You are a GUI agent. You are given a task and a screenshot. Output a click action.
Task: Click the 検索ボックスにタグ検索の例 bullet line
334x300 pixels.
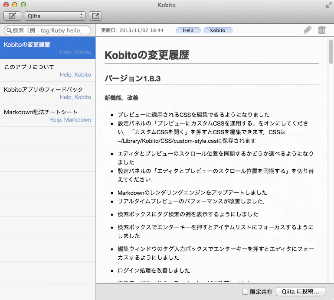[x=188, y=214]
